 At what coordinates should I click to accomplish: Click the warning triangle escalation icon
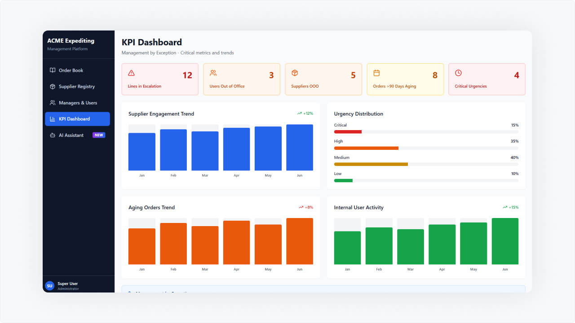(x=131, y=73)
